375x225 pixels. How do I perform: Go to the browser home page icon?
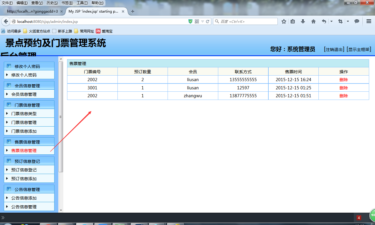pos(313,21)
